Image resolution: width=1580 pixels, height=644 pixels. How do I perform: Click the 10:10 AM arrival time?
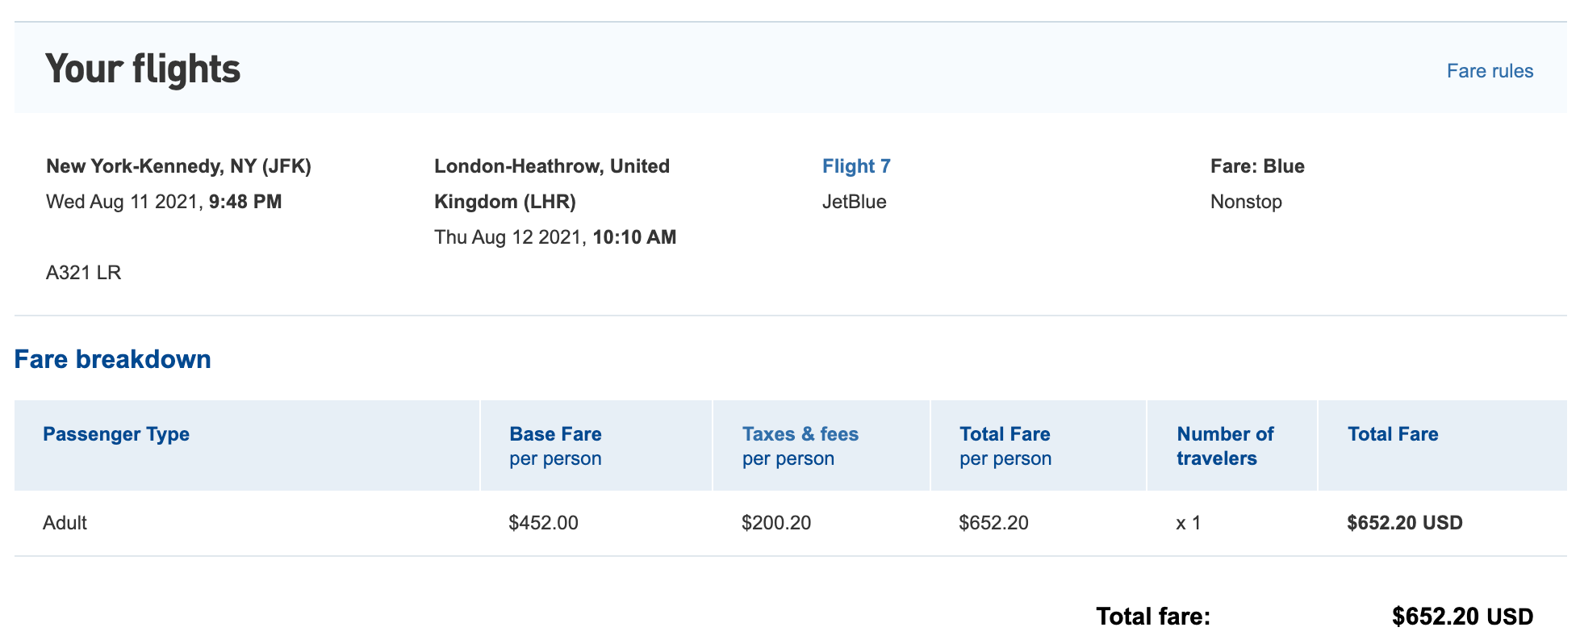coord(634,237)
